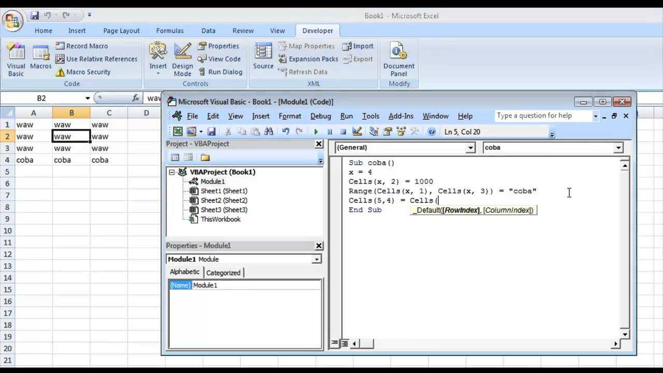
Task: Click the Insert Function fx button
Action: (x=136, y=98)
